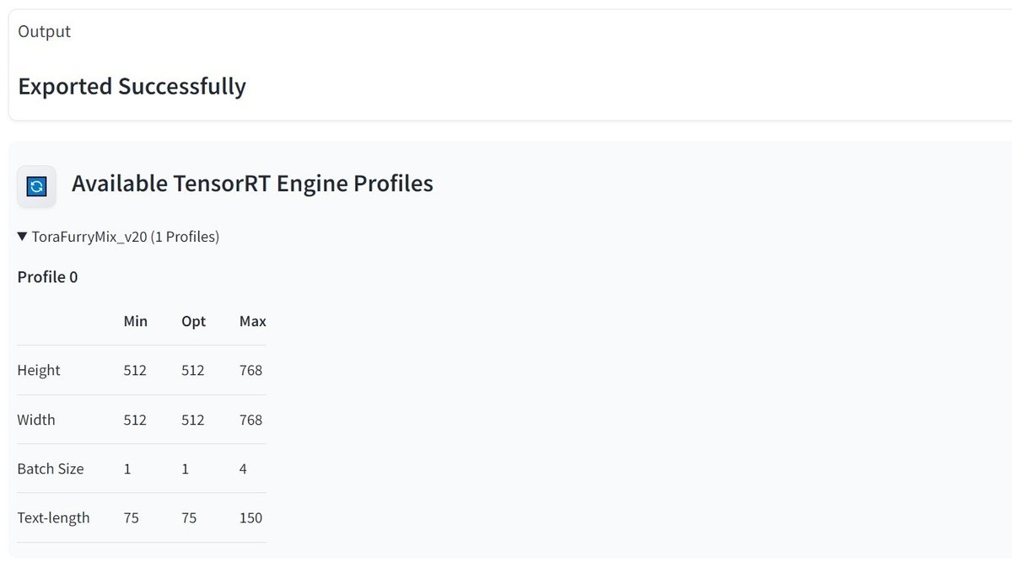Image resolution: width=1012 pixels, height=568 pixels.
Task: Click the Text-length Max value 150
Action: pos(250,517)
